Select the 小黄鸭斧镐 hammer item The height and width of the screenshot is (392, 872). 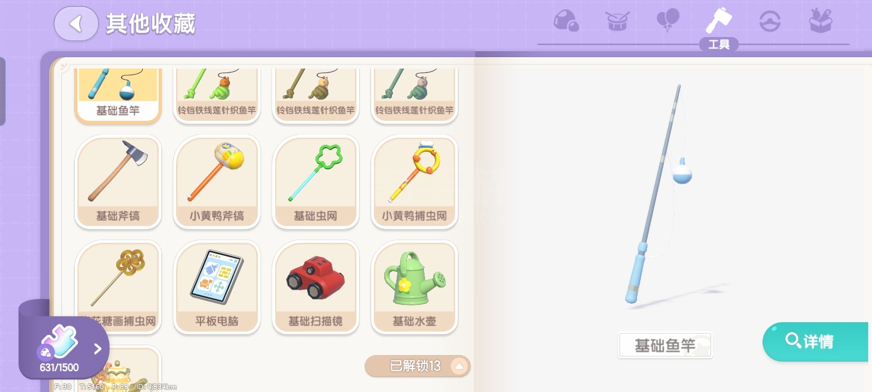pyautogui.click(x=217, y=182)
